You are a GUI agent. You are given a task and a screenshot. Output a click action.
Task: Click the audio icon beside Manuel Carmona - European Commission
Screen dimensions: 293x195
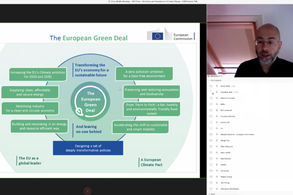click(217, 134)
